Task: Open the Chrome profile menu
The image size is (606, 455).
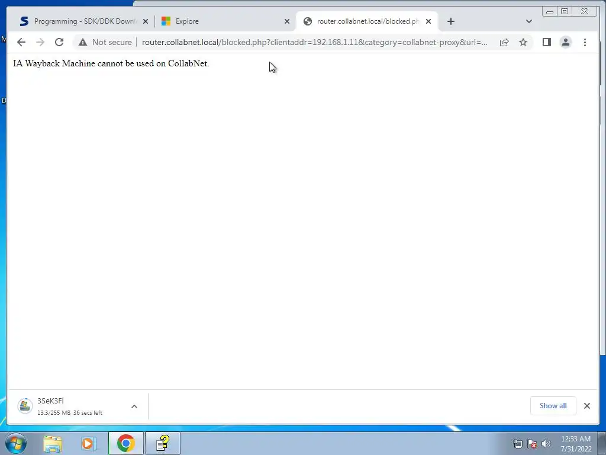Action: (x=565, y=42)
